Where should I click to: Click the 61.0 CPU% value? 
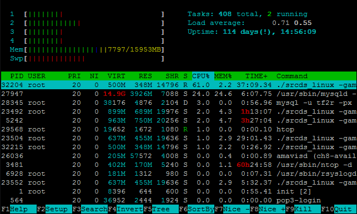(x=201, y=85)
